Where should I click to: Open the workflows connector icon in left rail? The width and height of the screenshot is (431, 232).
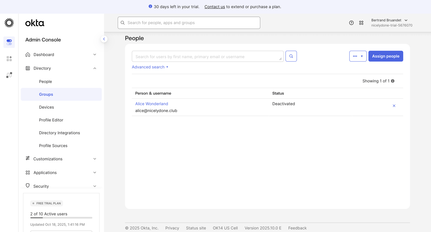(x=9, y=75)
